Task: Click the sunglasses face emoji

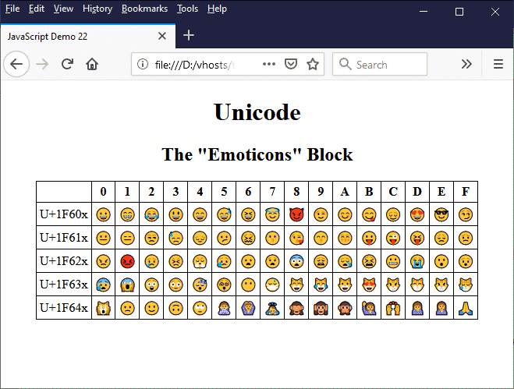Action: coord(441,214)
